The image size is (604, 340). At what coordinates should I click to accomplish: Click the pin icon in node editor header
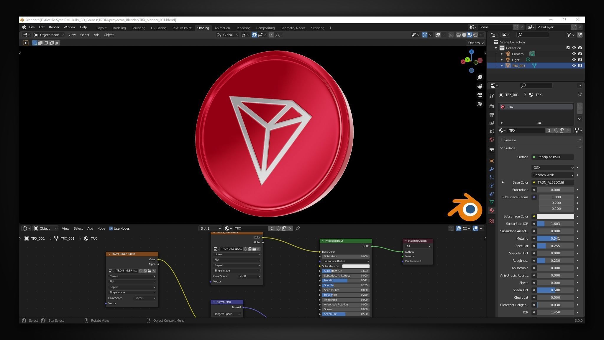[x=298, y=228]
